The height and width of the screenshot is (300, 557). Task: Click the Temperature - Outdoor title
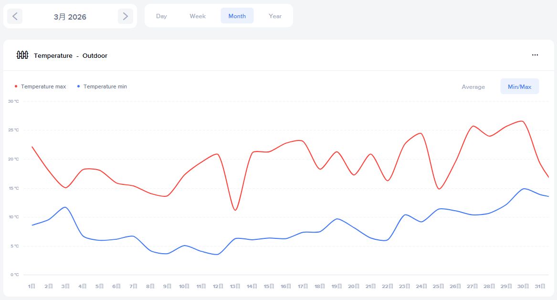71,56
